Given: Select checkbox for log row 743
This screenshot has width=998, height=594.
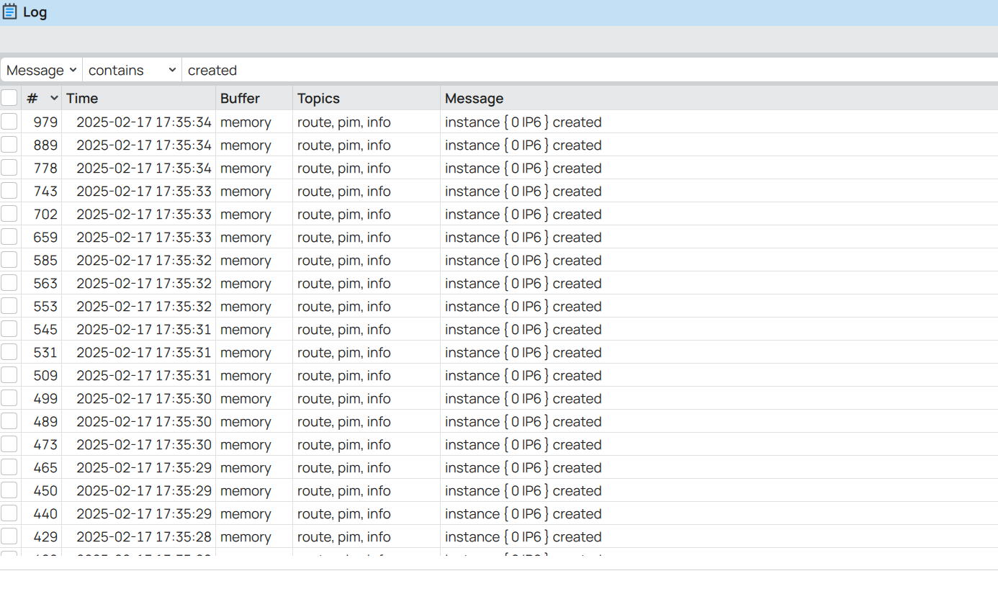Looking at the screenshot, I should pyautogui.click(x=9, y=191).
